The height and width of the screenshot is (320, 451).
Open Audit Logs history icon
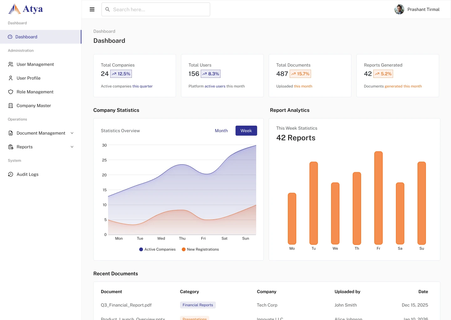pyautogui.click(x=11, y=174)
